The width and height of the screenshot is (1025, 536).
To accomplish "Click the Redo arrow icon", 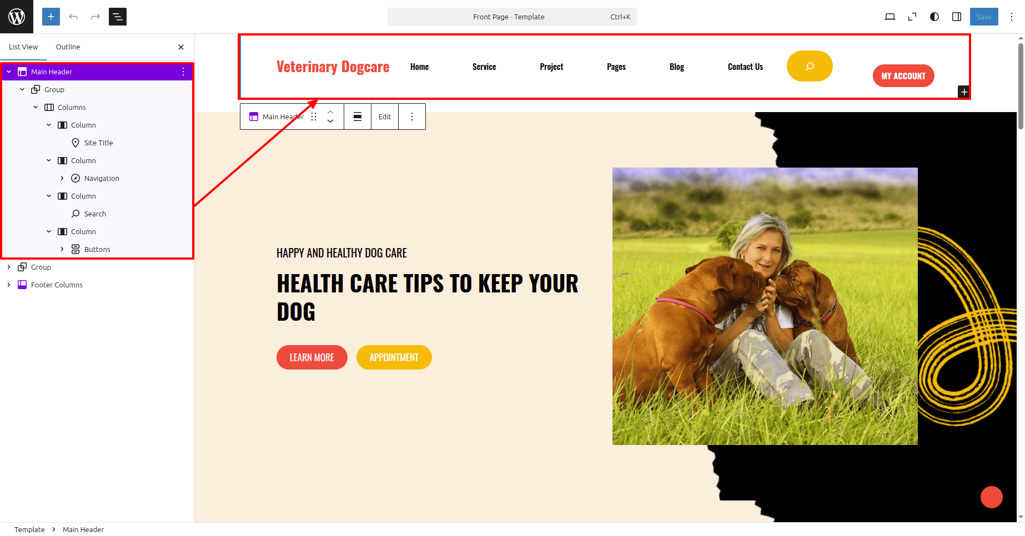I will (96, 17).
